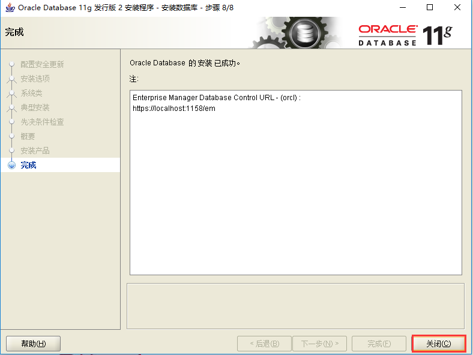Select the 配置安全更新 step in the sidebar

coord(42,64)
